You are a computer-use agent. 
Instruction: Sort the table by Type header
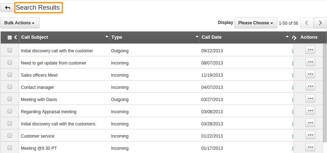coord(117,37)
